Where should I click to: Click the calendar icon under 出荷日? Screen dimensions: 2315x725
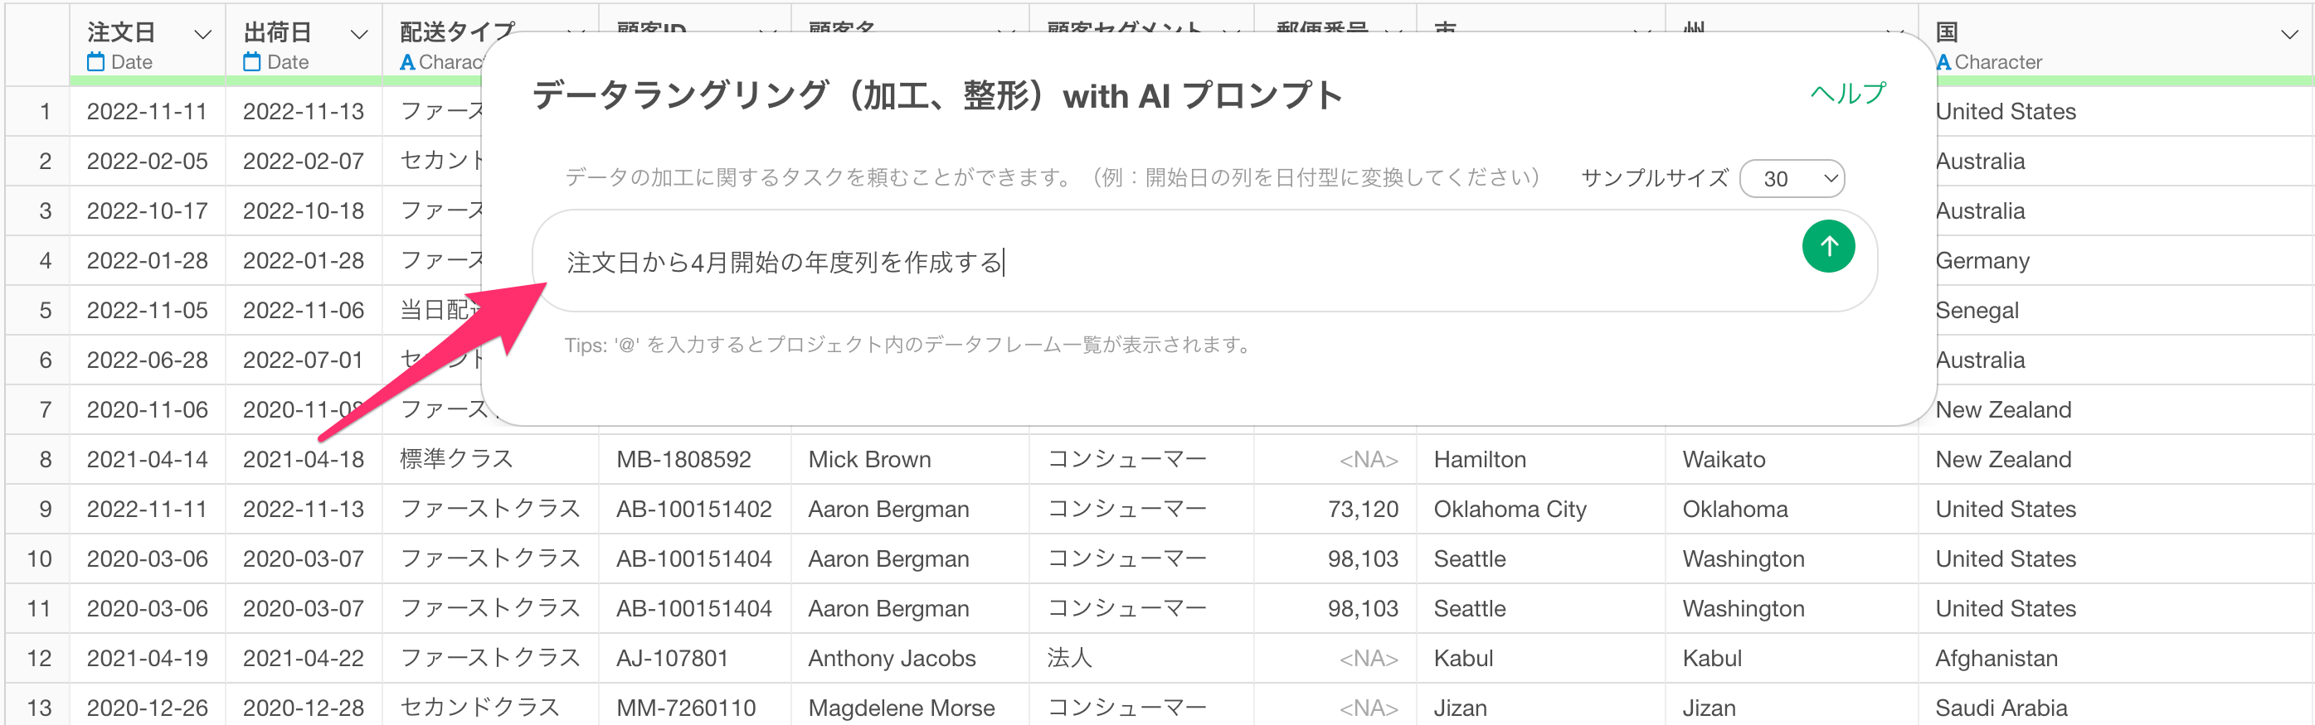click(x=251, y=62)
